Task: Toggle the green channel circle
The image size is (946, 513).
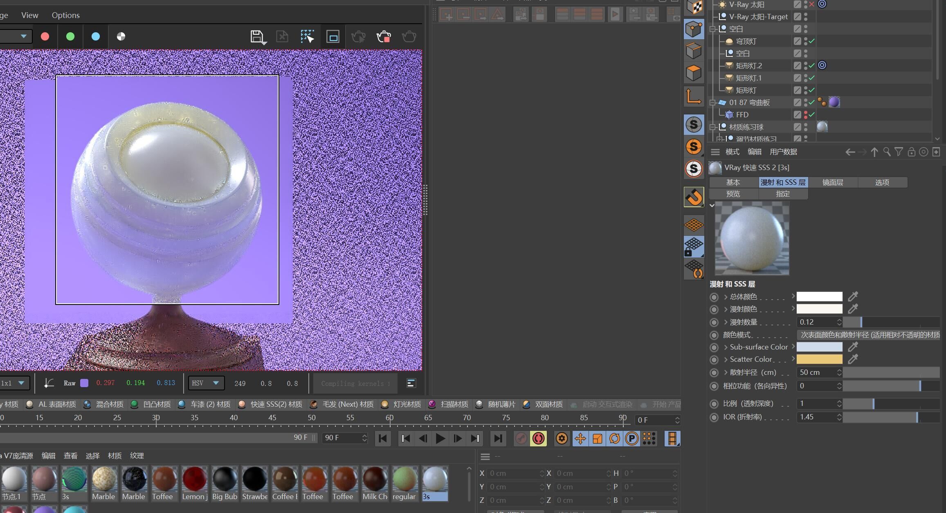Action: [x=70, y=36]
